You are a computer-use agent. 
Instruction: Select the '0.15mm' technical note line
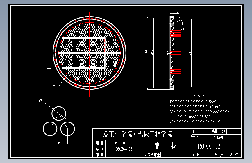pyautogui.click(x=193, y=102)
